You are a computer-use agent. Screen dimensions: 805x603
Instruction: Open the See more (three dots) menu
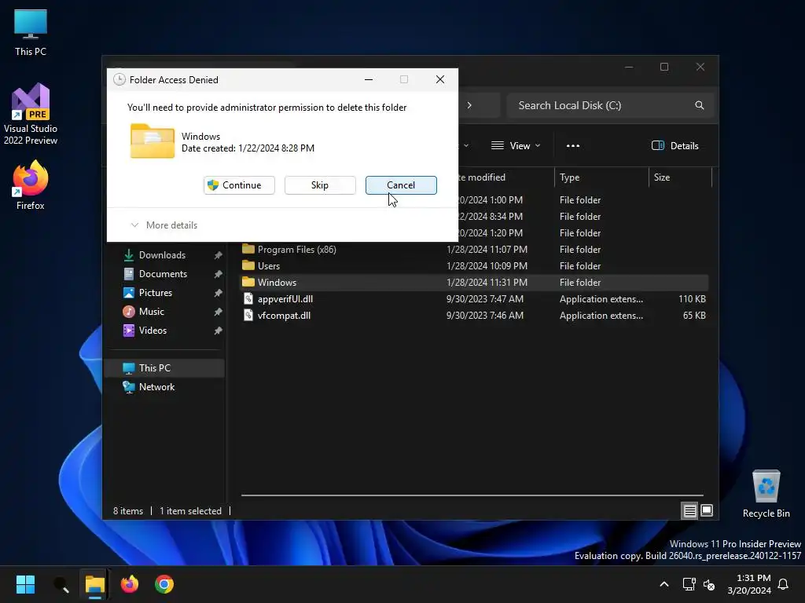click(x=573, y=145)
